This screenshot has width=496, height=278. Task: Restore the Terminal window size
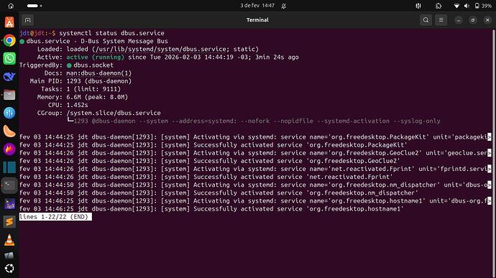tap(473, 20)
